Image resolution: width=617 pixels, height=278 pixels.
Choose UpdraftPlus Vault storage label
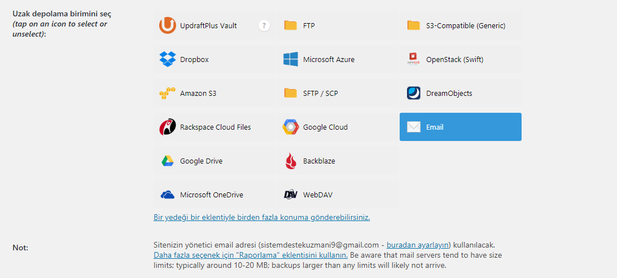tap(208, 26)
